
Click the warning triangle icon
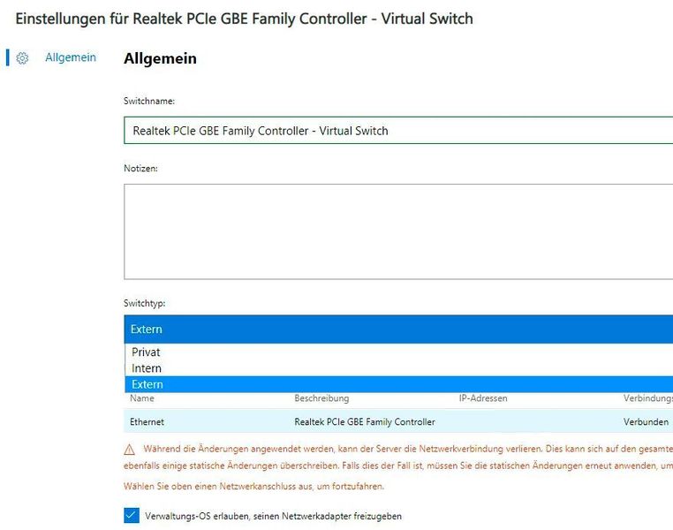point(129,450)
